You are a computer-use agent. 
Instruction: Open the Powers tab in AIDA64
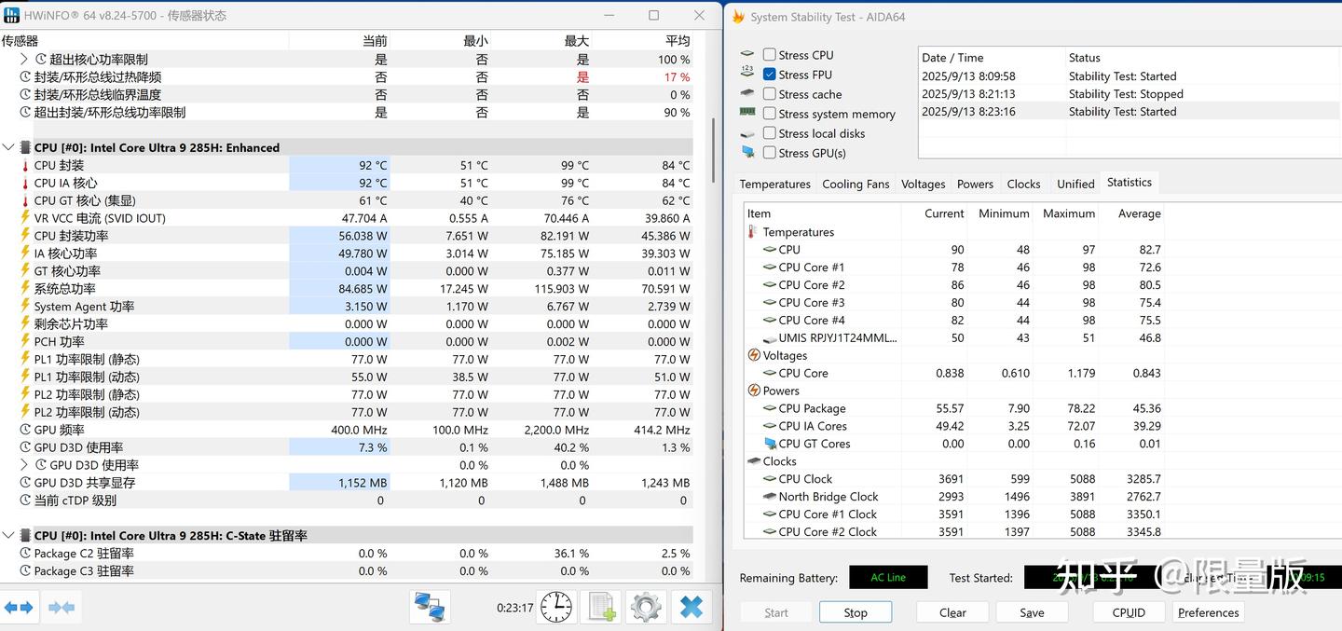click(975, 184)
